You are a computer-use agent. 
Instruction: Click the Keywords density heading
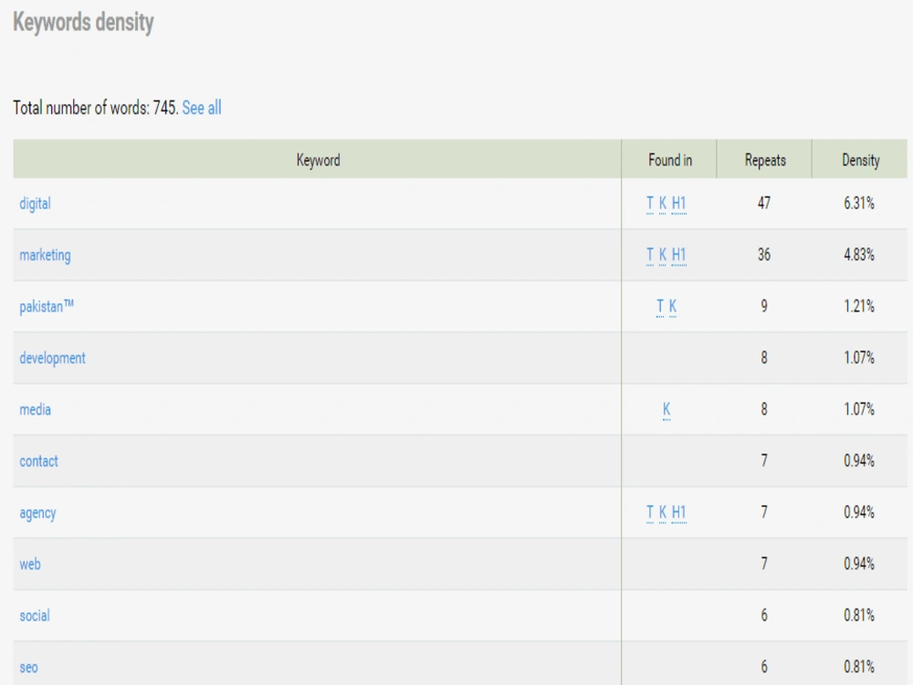83,23
